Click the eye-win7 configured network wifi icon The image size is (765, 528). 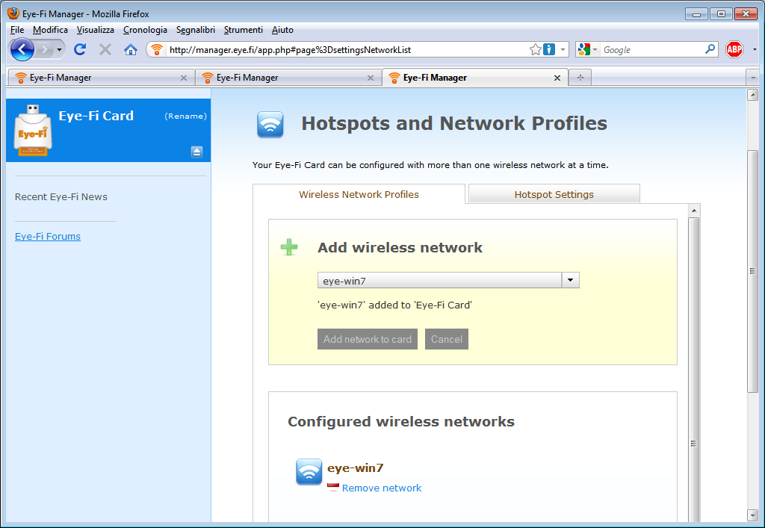point(309,471)
